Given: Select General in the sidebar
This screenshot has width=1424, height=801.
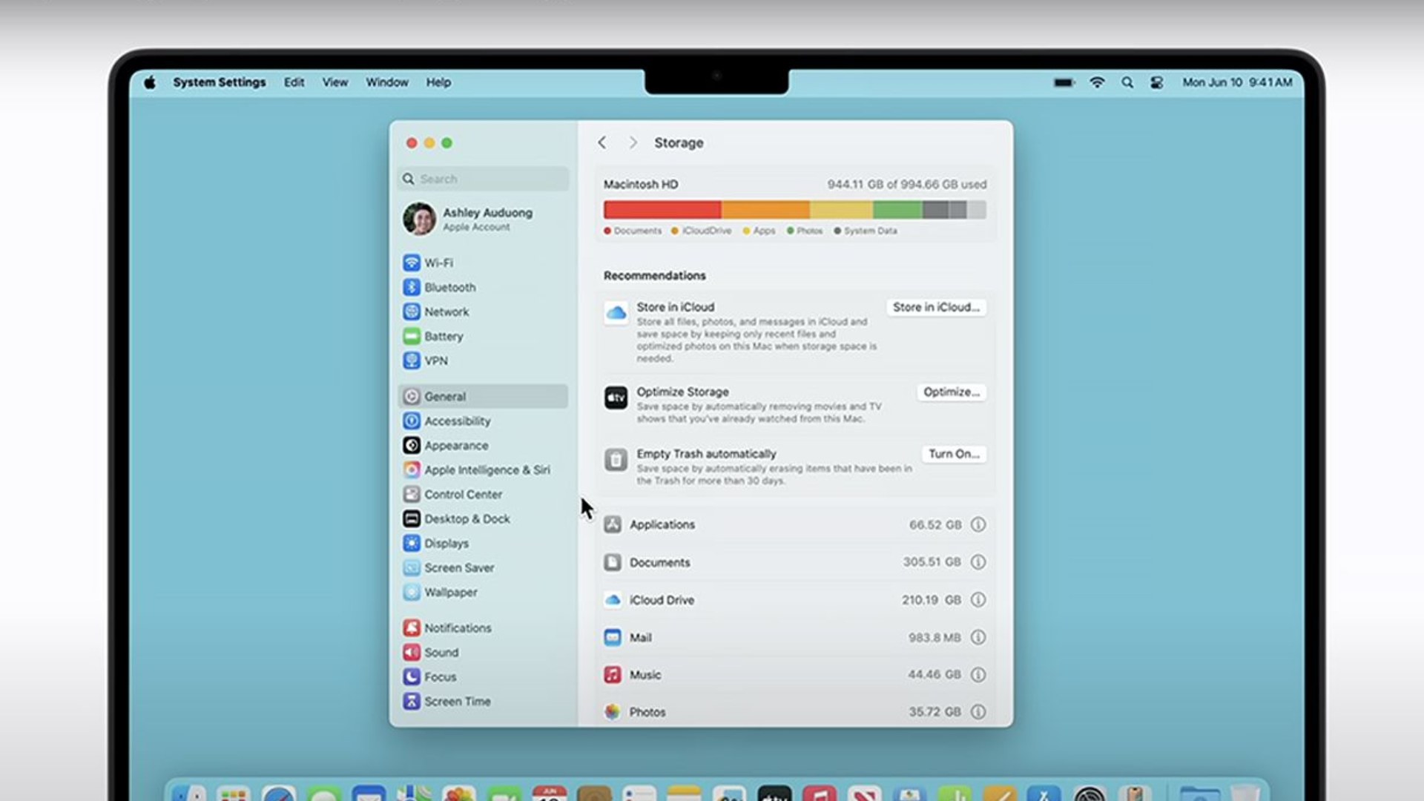Looking at the screenshot, I should coord(483,396).
